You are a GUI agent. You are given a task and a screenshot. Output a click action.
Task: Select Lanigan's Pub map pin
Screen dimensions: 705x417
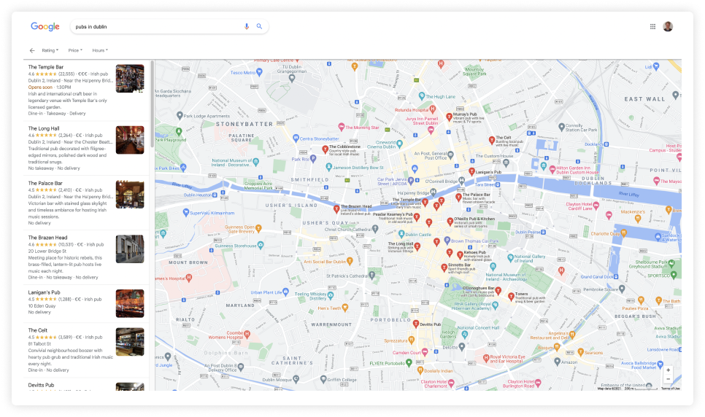click(471, 171)
